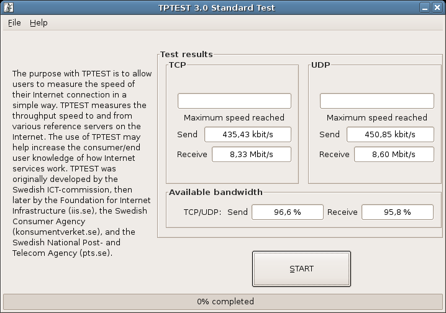Click the 0% completed progress bar

click(x=223, y=302)
